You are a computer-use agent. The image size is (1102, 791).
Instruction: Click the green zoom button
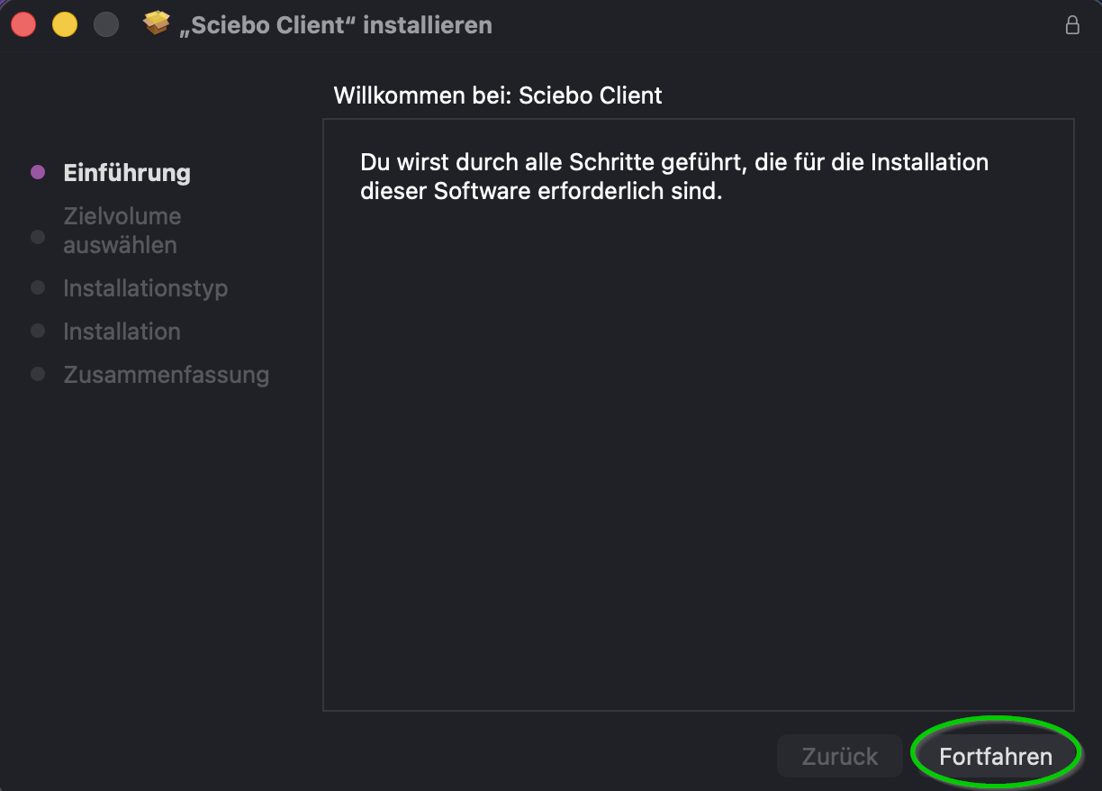[106, 23]
